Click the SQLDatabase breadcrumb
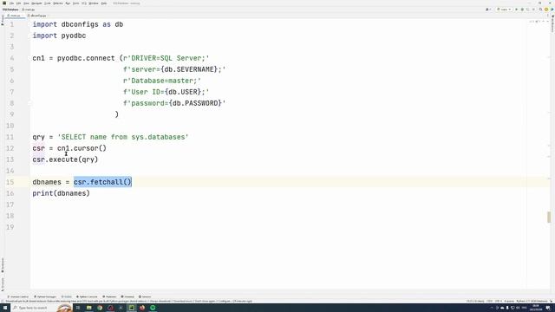The height and width of the screenshot is (312, 555). [10, 10]
